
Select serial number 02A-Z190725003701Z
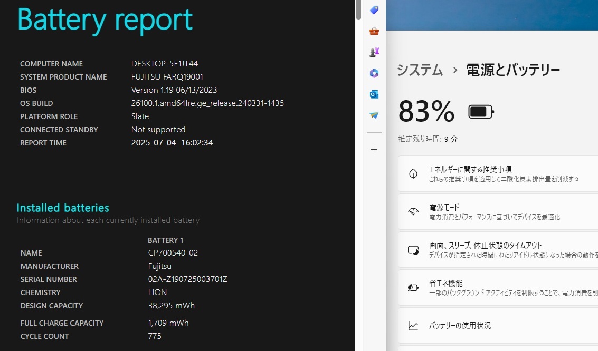[x=188, y=279]
